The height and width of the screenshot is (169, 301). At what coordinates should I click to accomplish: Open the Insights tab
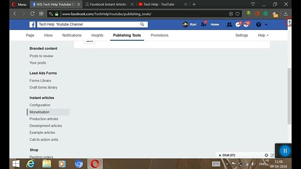point(97,35)
